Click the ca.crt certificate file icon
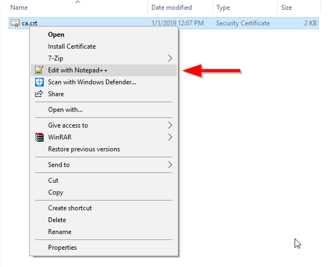Screen dimensions: 333x267 pos(15,23)
